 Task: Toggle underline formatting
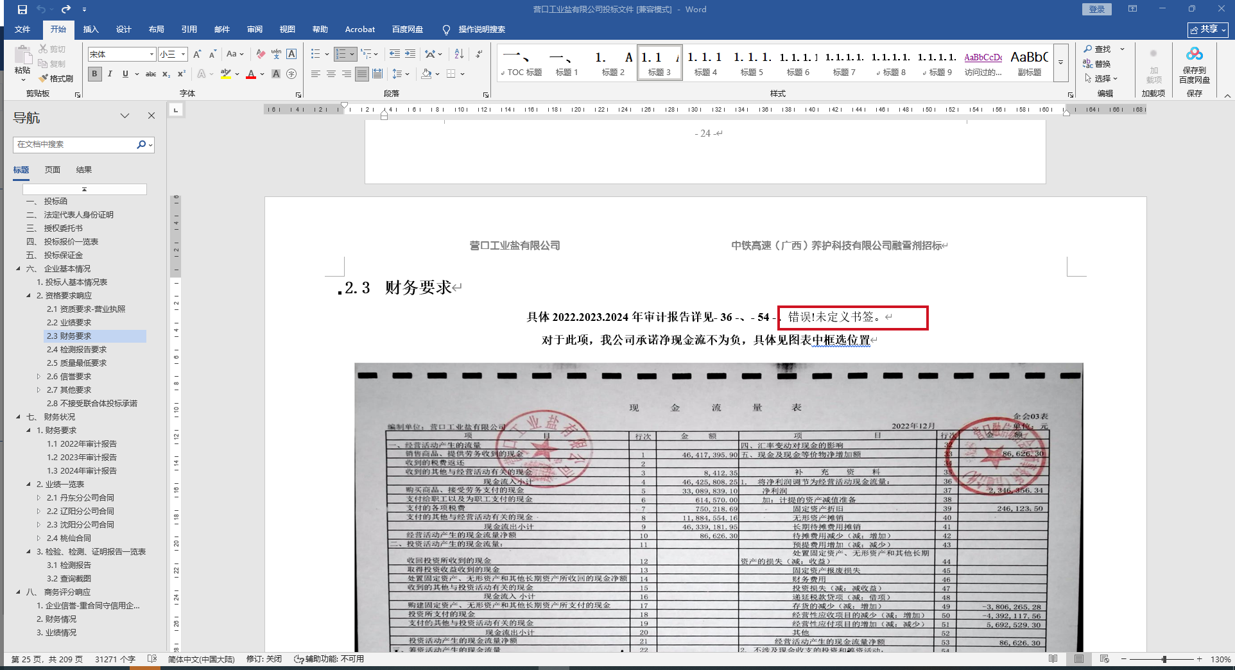click(125, 74)
